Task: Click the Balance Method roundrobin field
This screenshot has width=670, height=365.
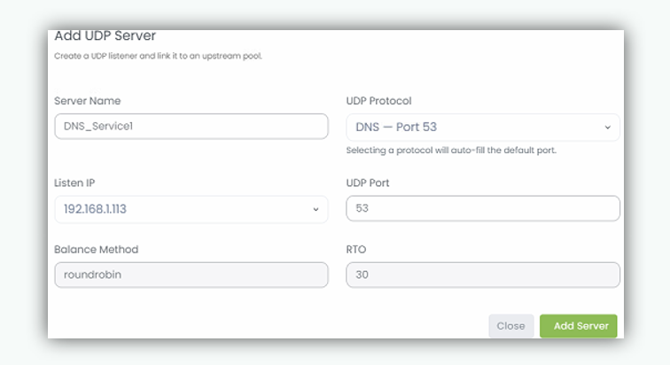Action: click(191, 275)
